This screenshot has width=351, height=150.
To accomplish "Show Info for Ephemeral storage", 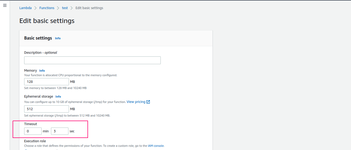I will tap(58, 97).
